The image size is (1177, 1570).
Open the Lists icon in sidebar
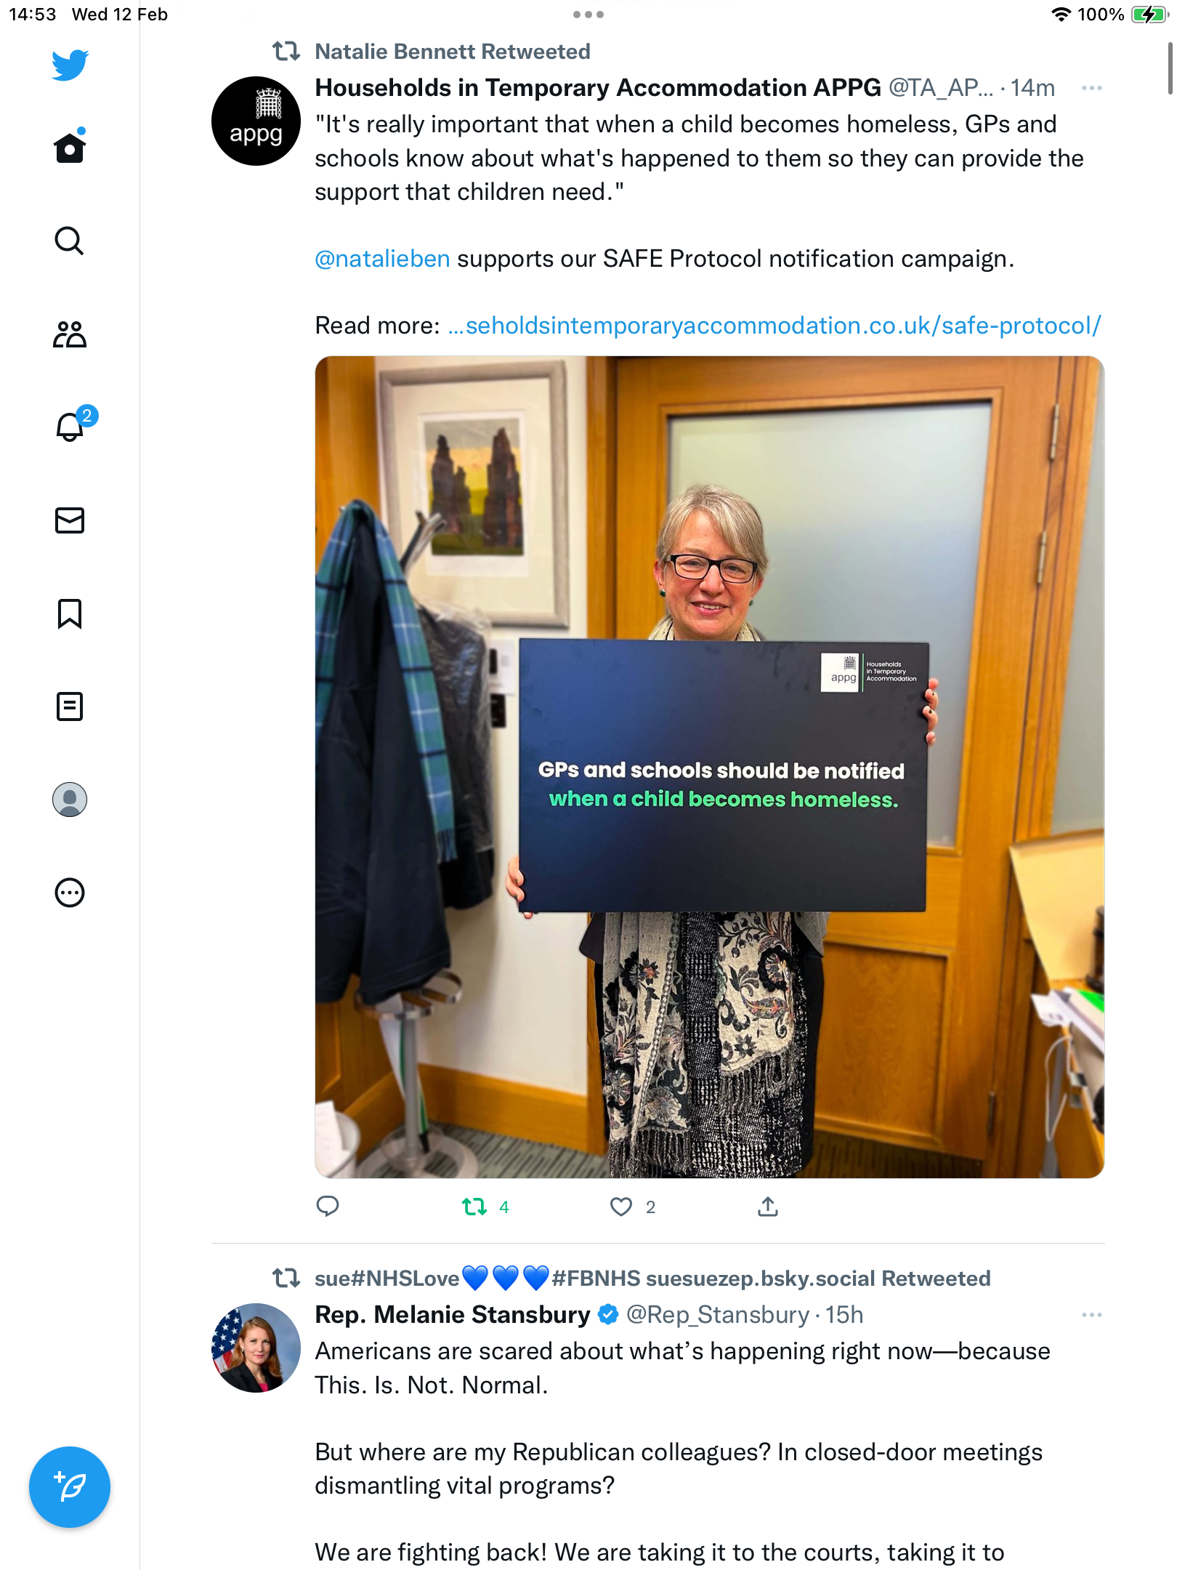pyautogui.click(x=70, y=706)
